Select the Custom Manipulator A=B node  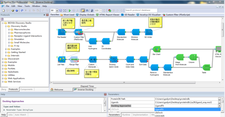[93, 59]
